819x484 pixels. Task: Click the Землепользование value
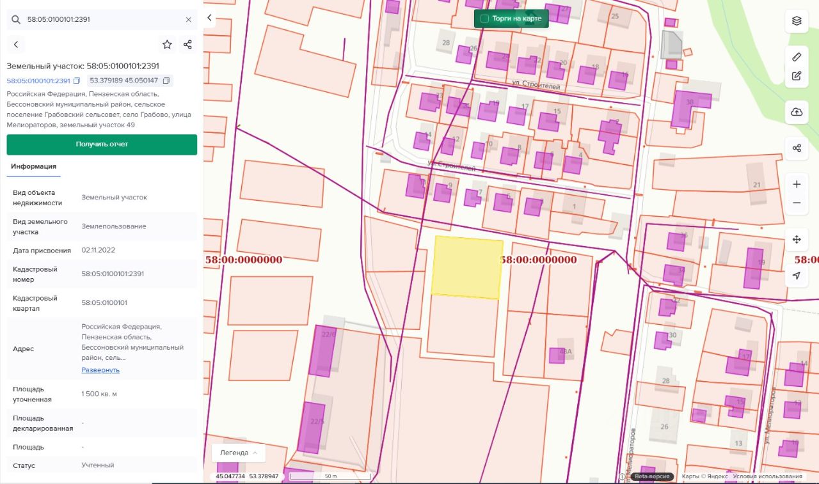(x=114, y=226)
